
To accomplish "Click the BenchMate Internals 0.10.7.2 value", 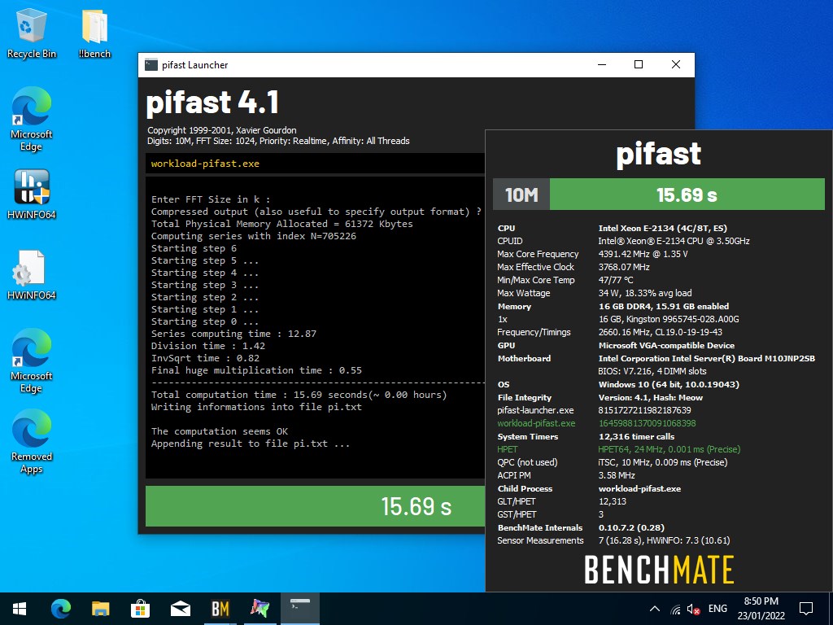I will tap(631, 527).
